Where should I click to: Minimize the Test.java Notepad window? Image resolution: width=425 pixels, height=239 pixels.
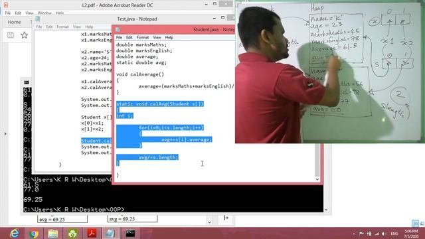214,18
